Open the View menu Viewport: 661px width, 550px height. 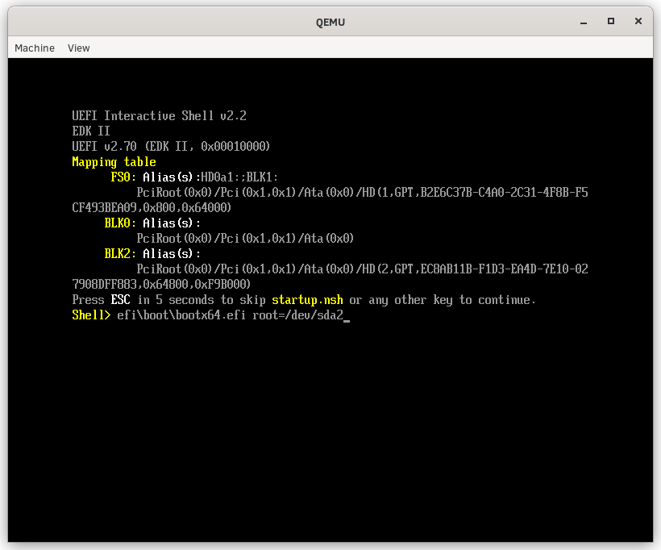click(x=79, y=48)
